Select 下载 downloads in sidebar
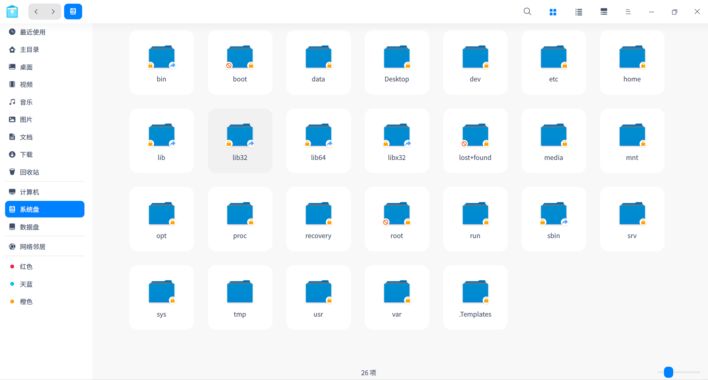This screenshot has height=380, width=708. pos(26,154)
